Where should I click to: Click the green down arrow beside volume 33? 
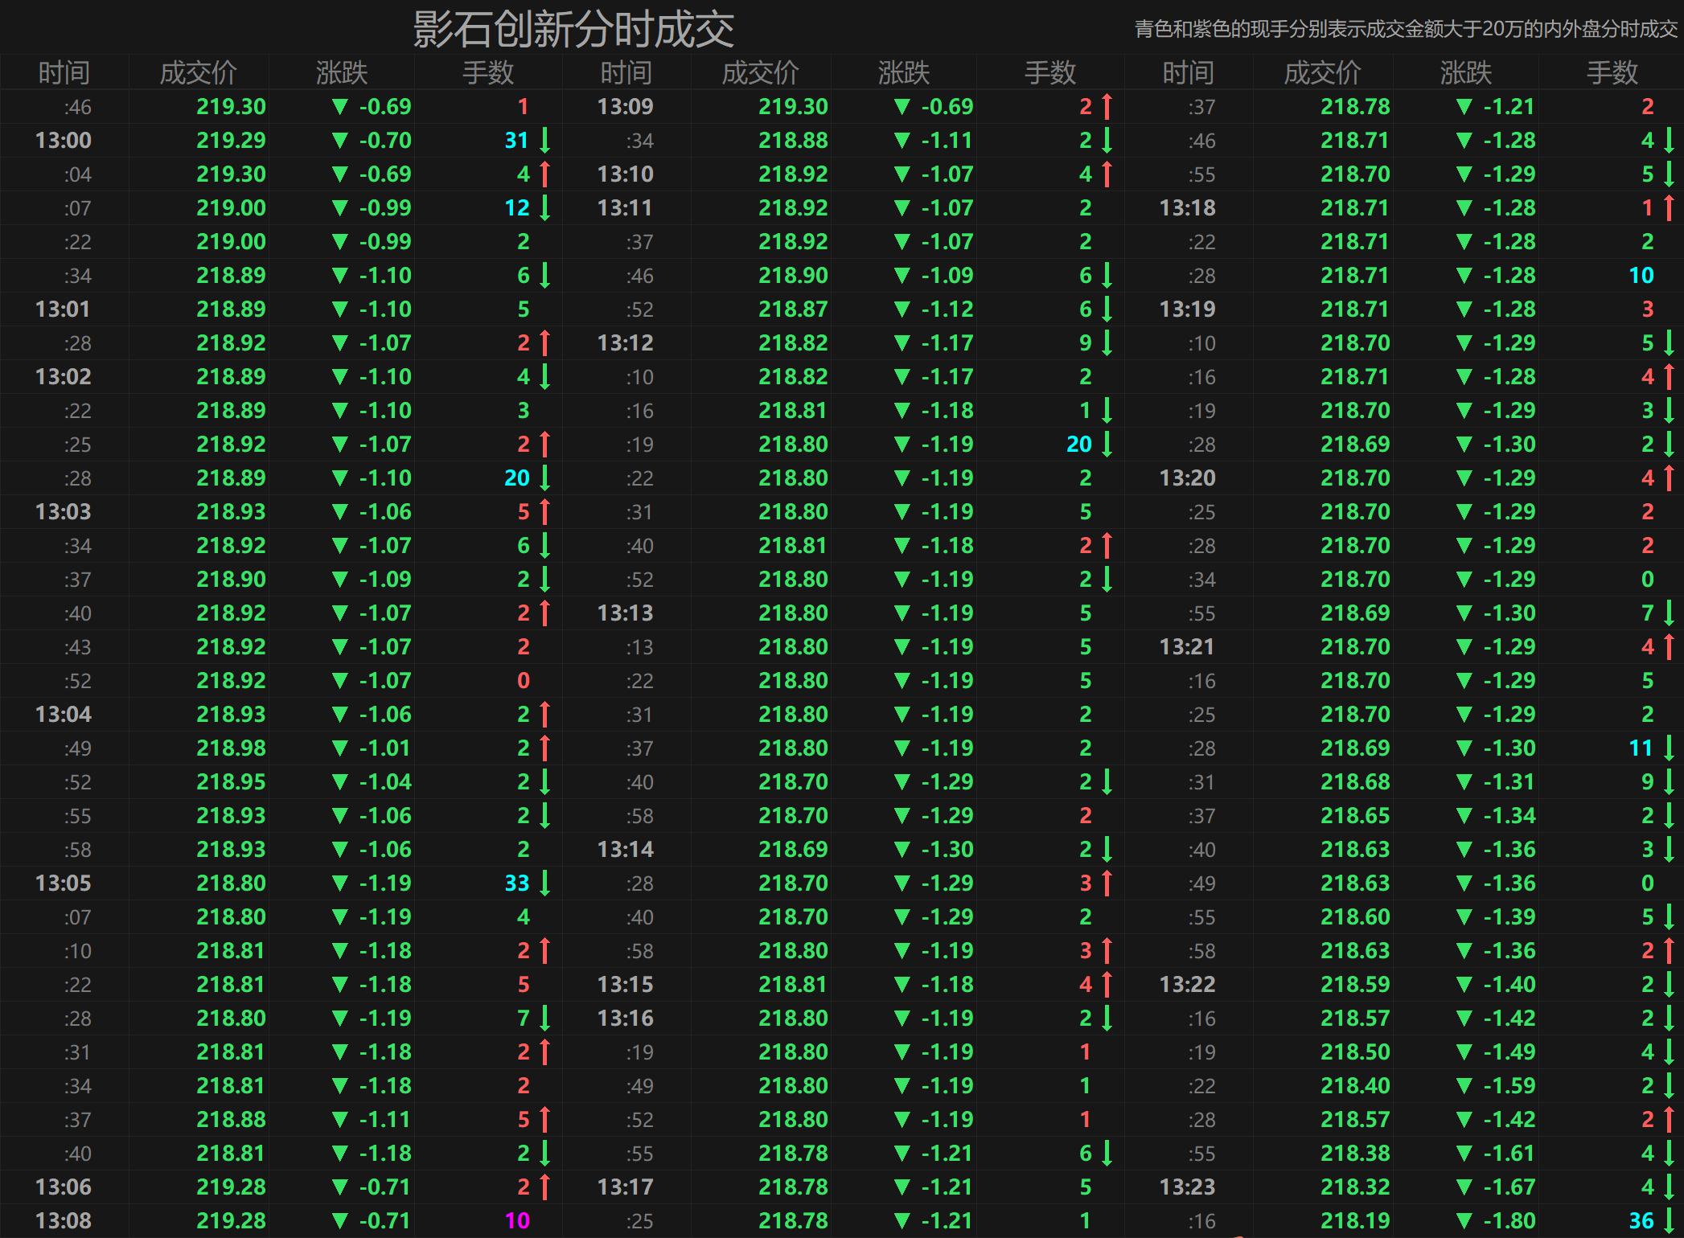tap(545, 883)
